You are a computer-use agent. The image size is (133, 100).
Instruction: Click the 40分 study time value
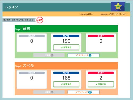pyautogui.click(x=90, y=14)
